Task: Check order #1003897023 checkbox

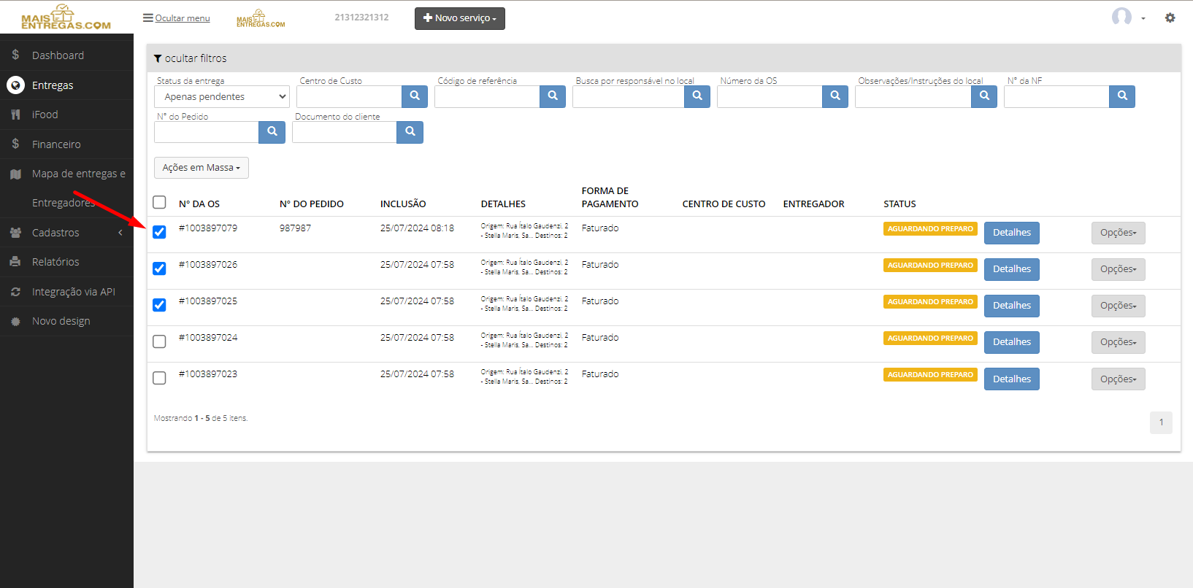Action: click(x=159, y=378)
